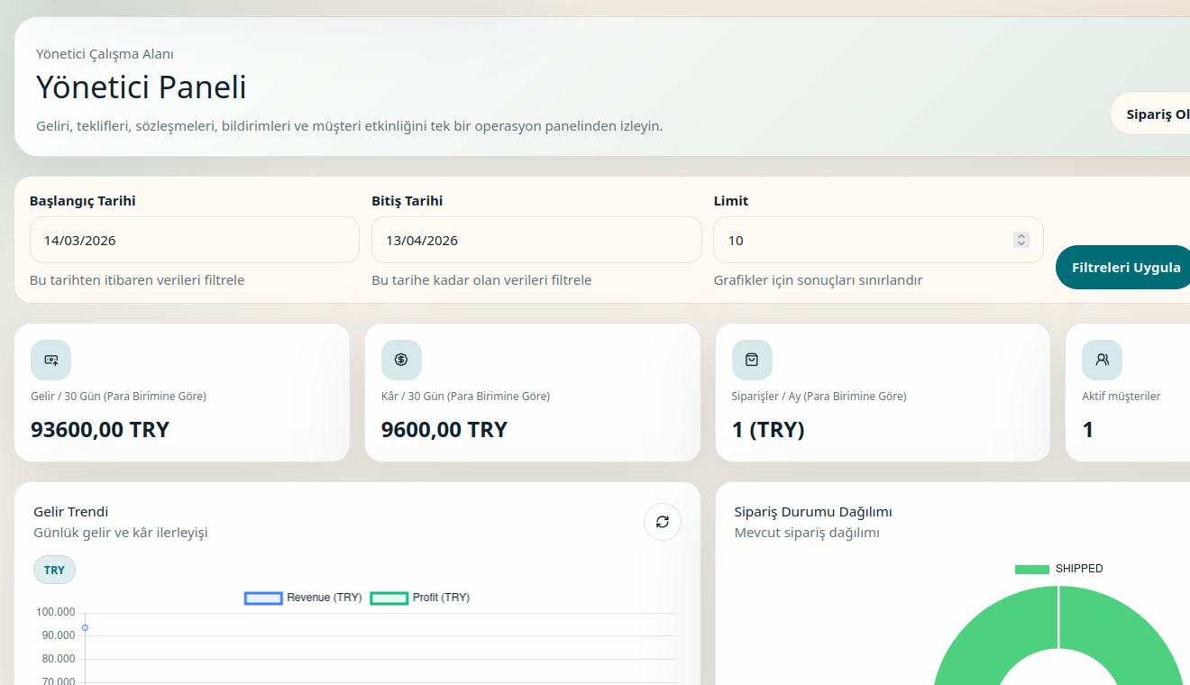Toggle the Revenue (TRY) legend series
Screen dimensions: 1190x685
303,598
